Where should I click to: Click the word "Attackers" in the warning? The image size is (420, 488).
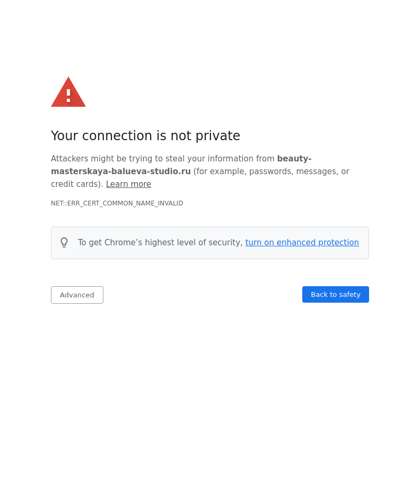(x=69, y=159)
